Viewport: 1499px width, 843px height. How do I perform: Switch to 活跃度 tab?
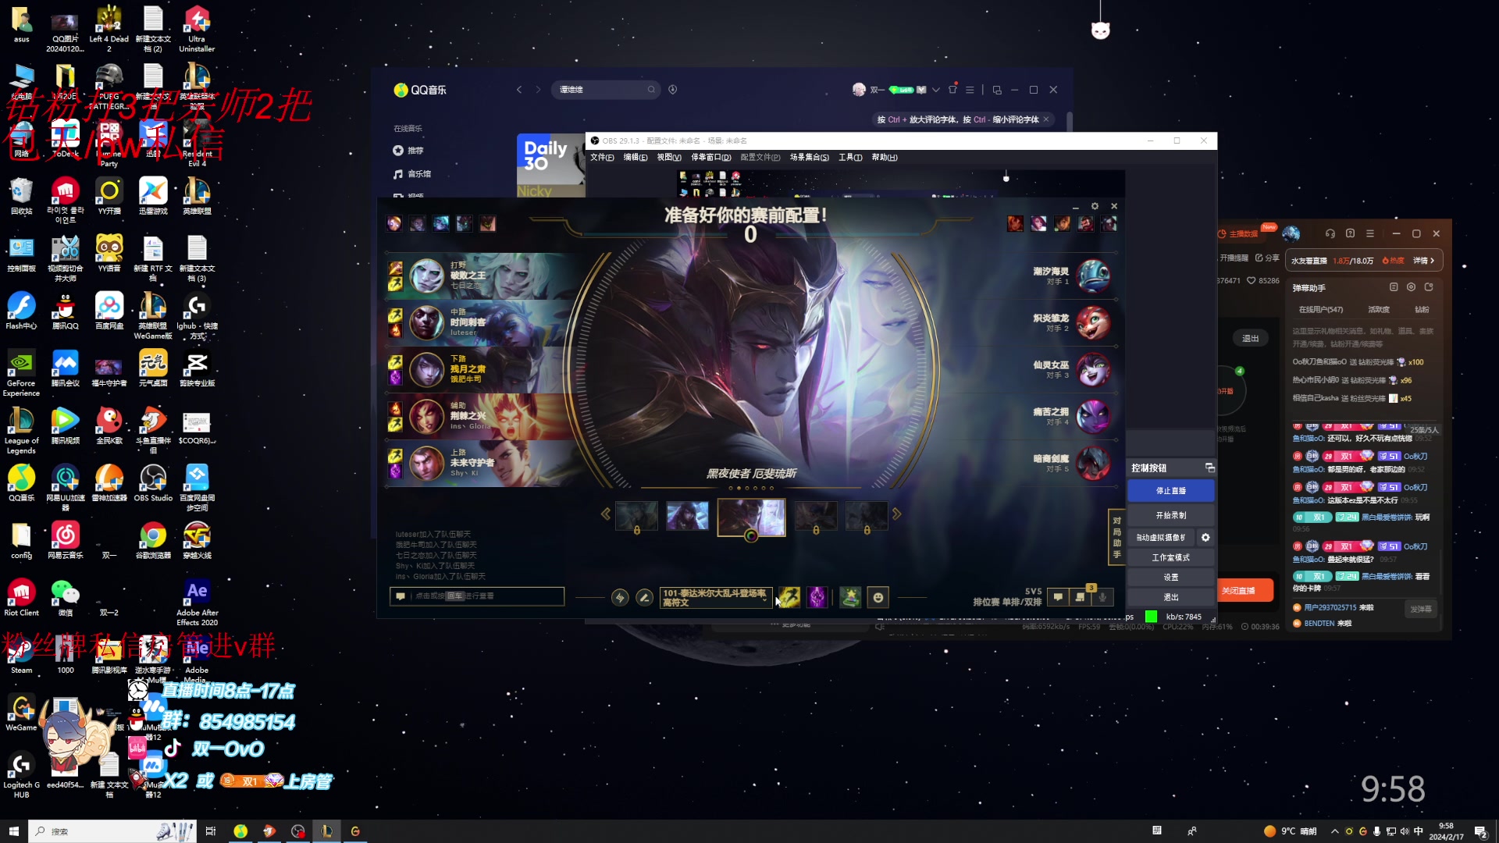[1379, 310]
